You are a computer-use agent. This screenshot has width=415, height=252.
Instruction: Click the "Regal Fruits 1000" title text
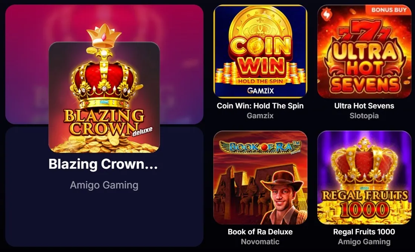click(364, 232)
